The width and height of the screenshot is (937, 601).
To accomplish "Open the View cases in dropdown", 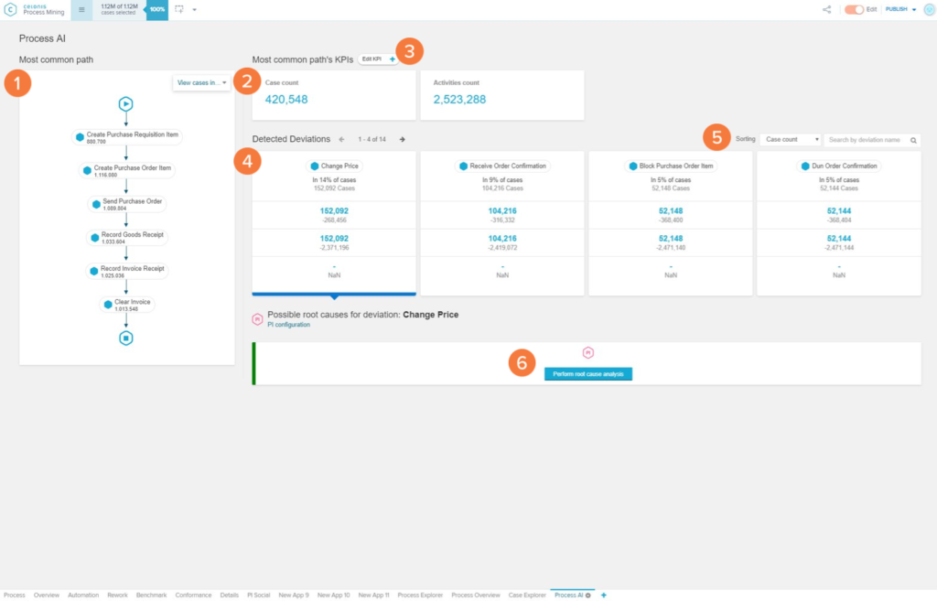I will (x=202, y=82).
